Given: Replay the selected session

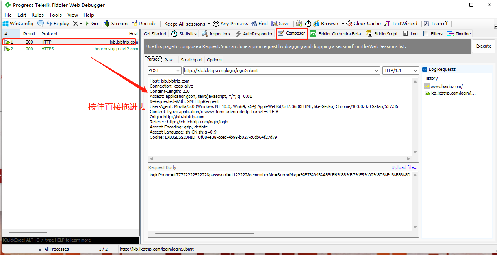Looking at the screenshot, I should pos(57,24).
